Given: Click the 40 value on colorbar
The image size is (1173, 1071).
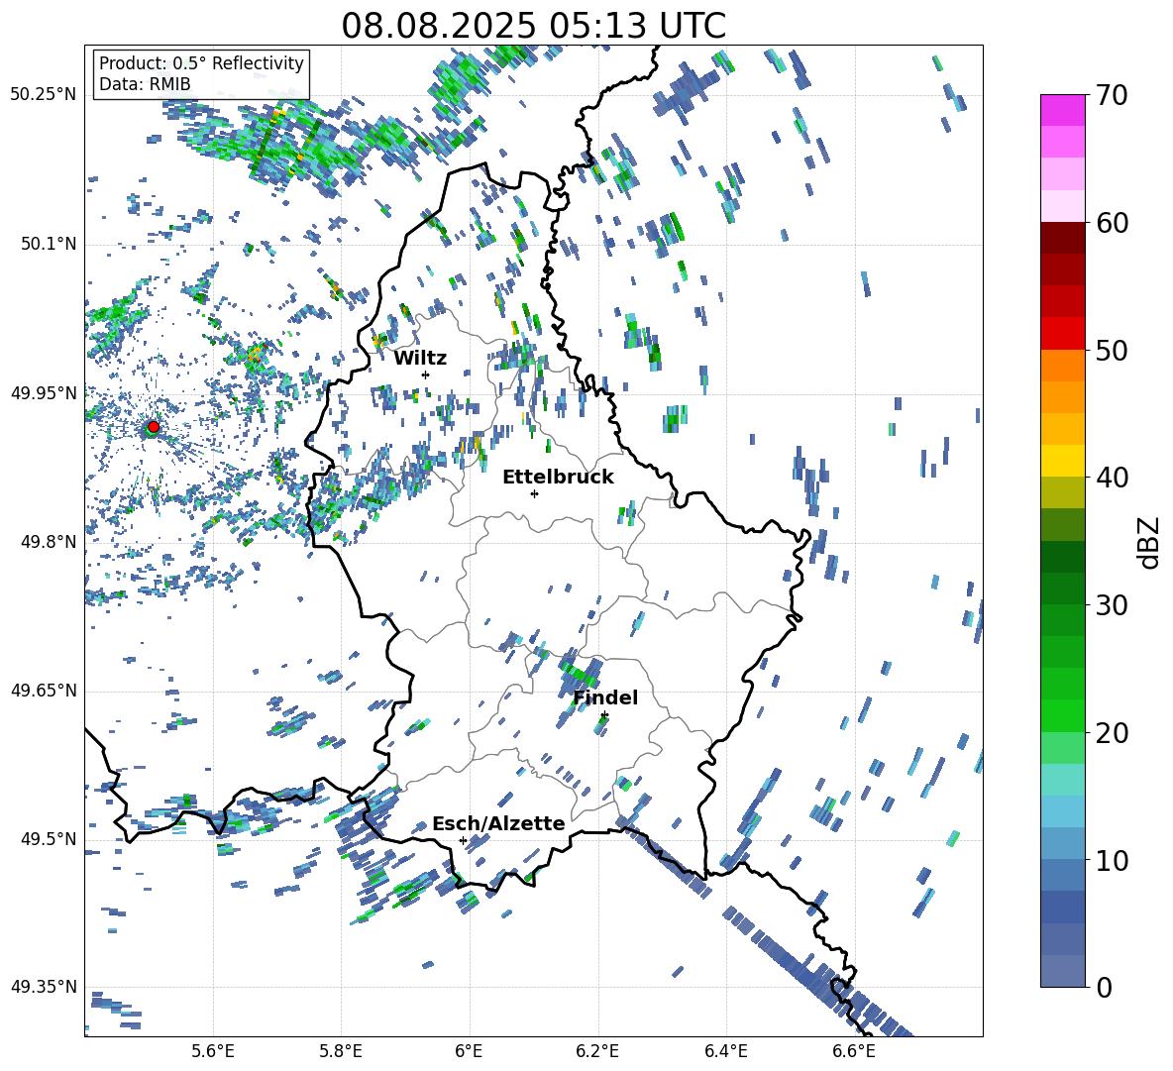Looking at the screenshot, I should (x=1112, y=478).
